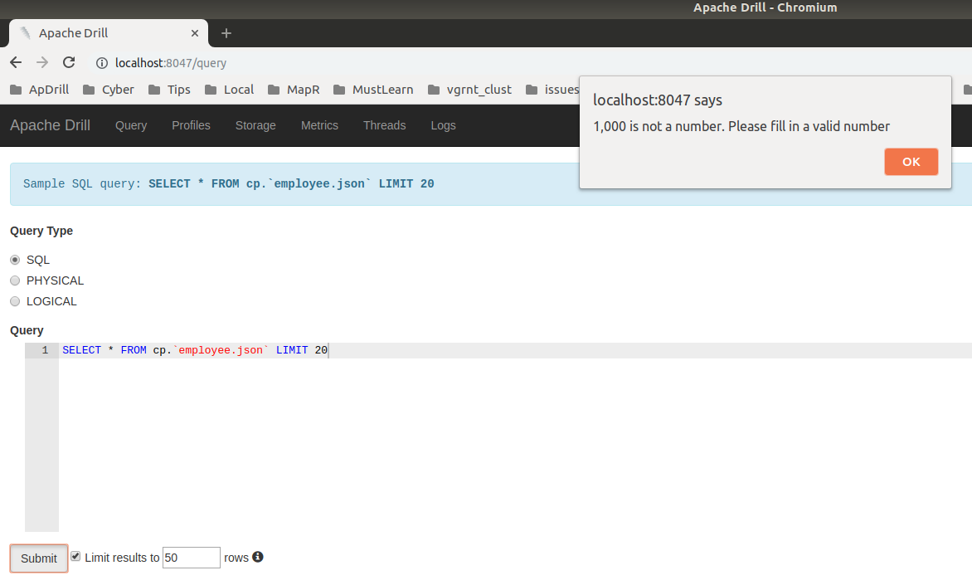The height and width of the screenshot is (585, 972).
Task: Click OK in the alert dialog
Action: tap(911, 162)
